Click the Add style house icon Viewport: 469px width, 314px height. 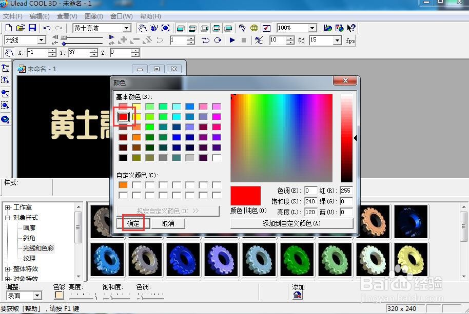pyautogui.click(x=298, y=295)
